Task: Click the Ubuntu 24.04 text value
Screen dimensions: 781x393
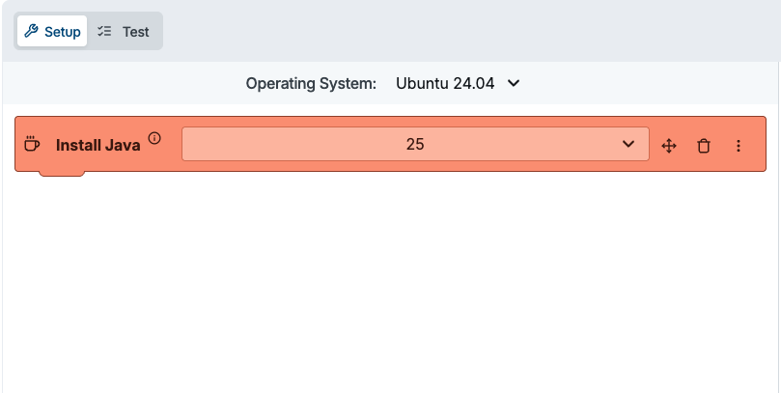Action: [x=445, y=84]
